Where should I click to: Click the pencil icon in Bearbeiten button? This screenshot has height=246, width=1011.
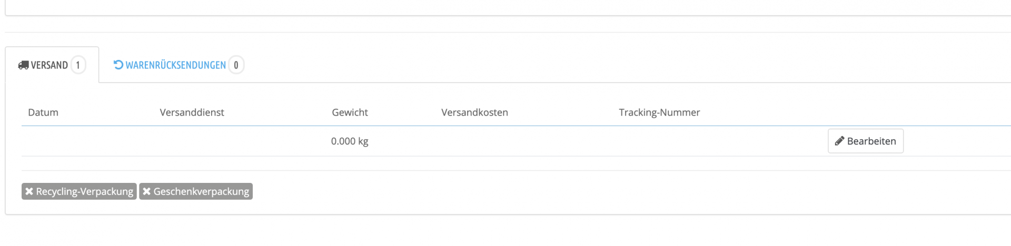click(839, 141)
